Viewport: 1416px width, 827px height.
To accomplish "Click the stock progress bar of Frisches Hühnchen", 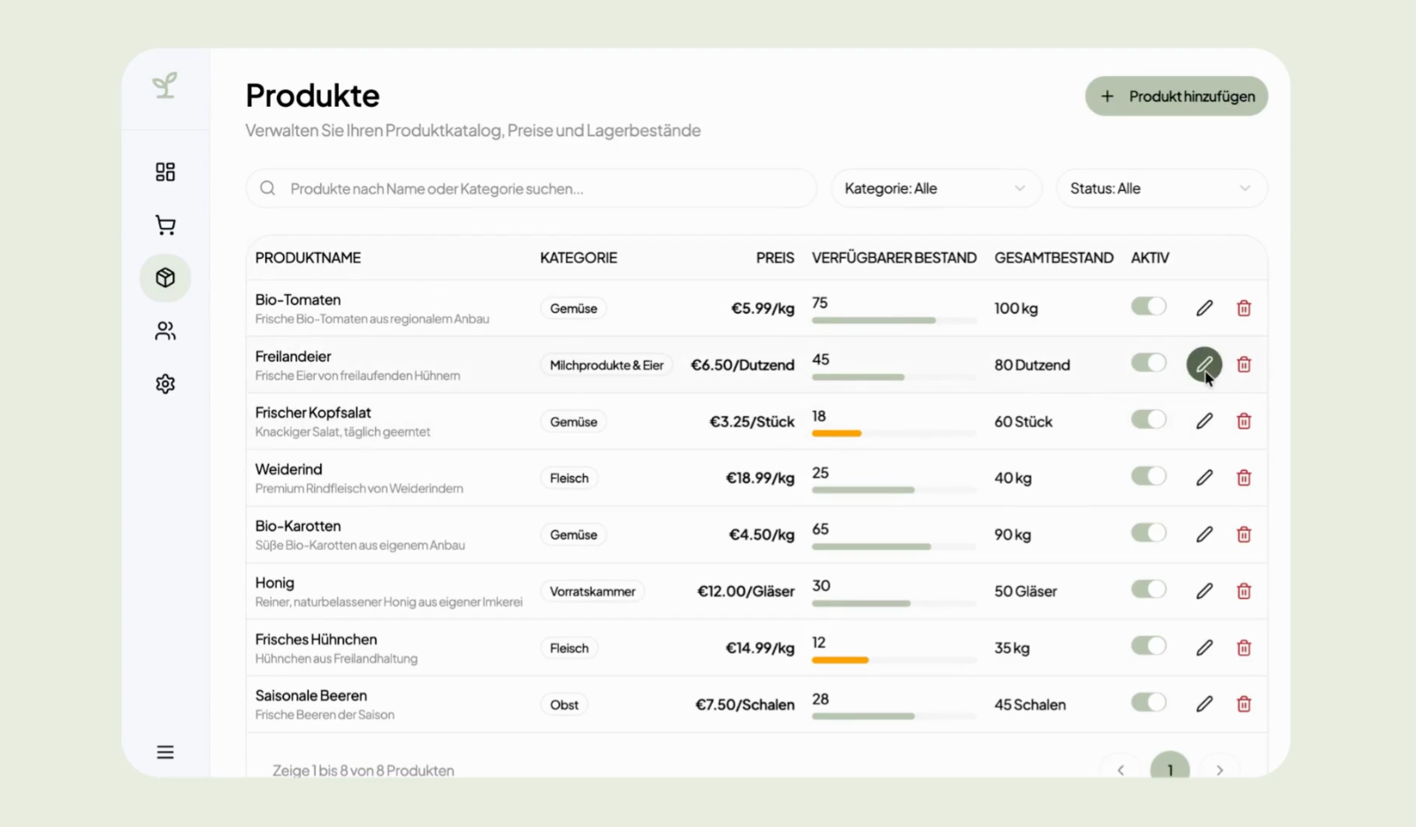I will click(x=892, y=660).
